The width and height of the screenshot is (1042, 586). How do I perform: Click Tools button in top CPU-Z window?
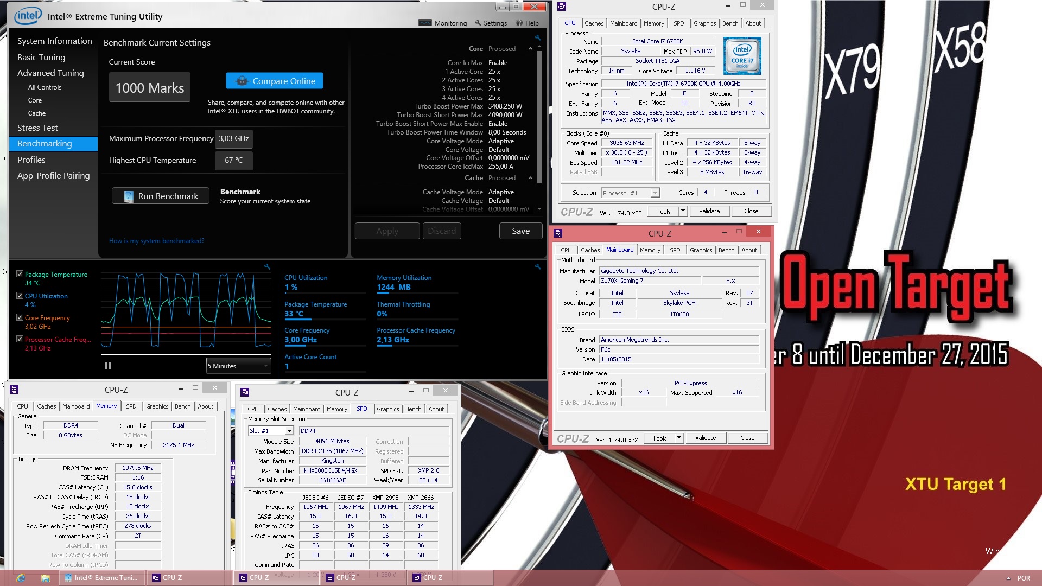click(x=663, y=211)
